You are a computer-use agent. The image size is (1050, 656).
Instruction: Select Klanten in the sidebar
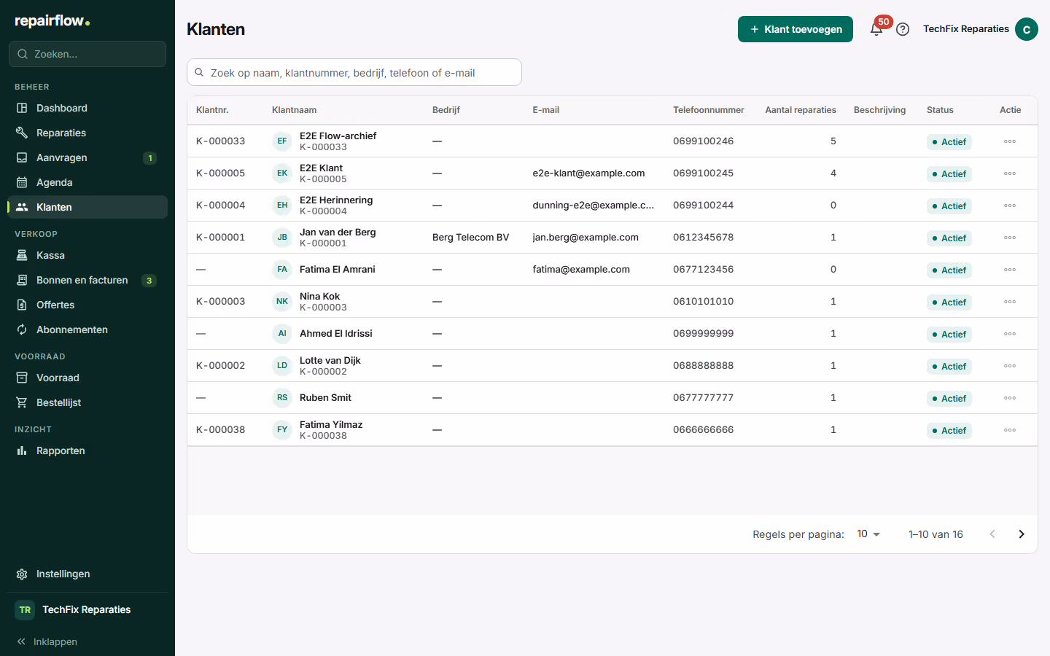coord(87,207)
